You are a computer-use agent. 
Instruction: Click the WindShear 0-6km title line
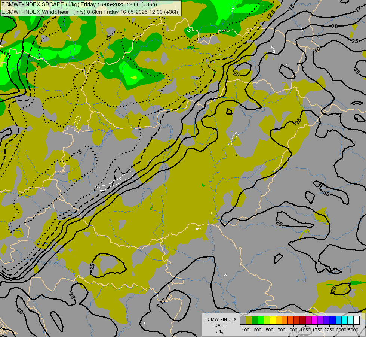(x=90, y=12)
